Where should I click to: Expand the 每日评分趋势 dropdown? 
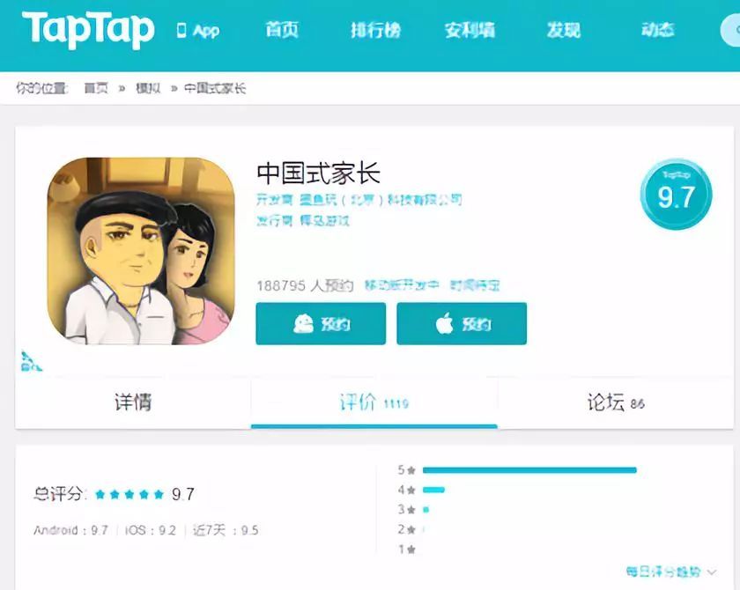(671, 572)
